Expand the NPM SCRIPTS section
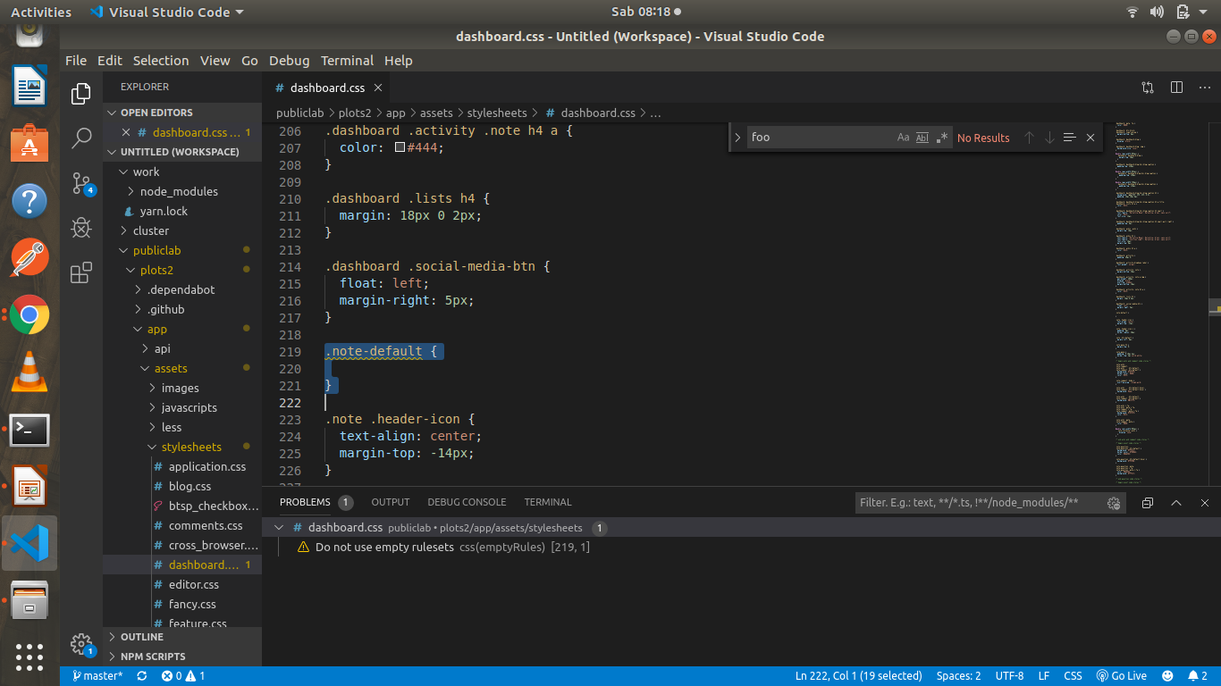 (182, 657)
